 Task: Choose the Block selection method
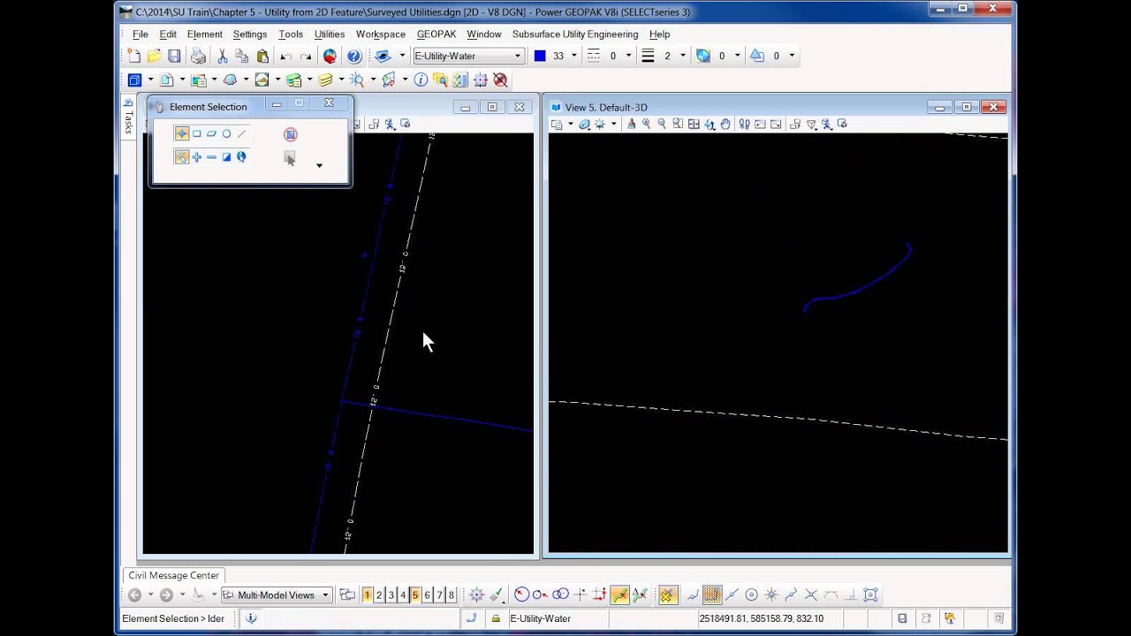coord(196,133)
